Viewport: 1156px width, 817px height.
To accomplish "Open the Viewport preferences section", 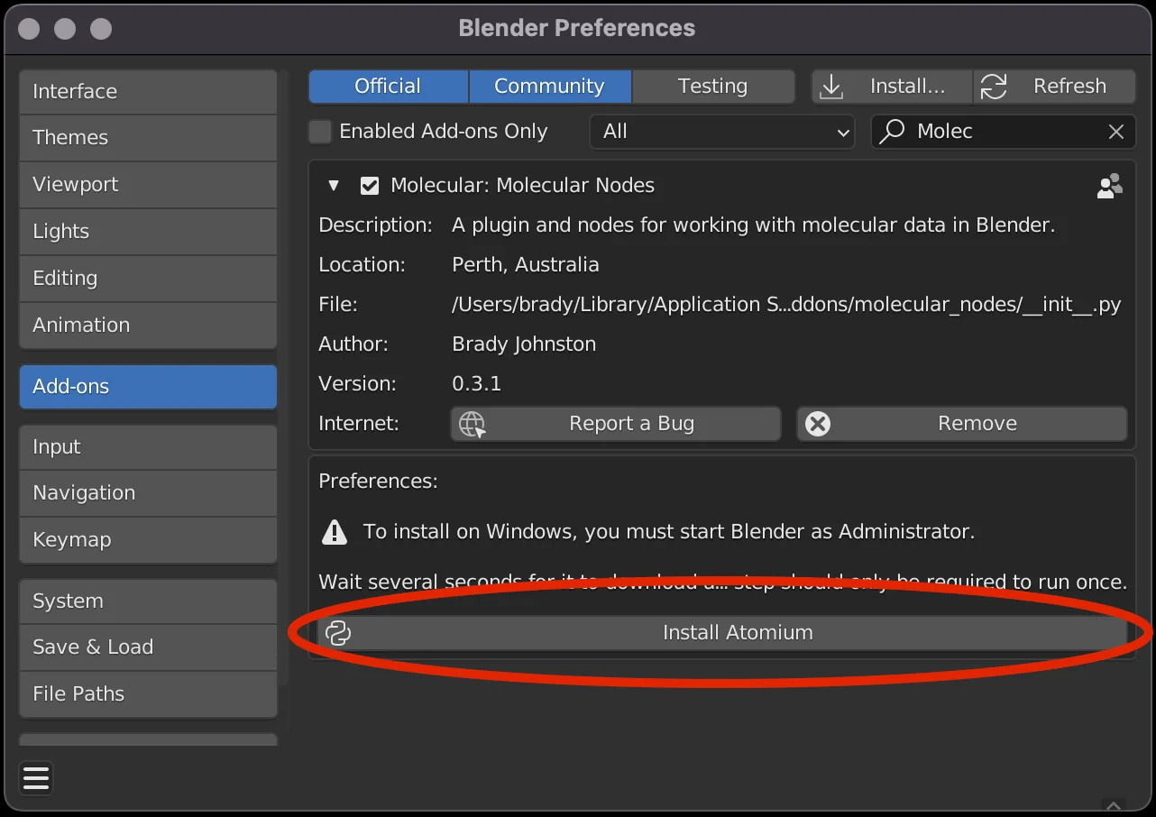I will click(x=148, y=185).
